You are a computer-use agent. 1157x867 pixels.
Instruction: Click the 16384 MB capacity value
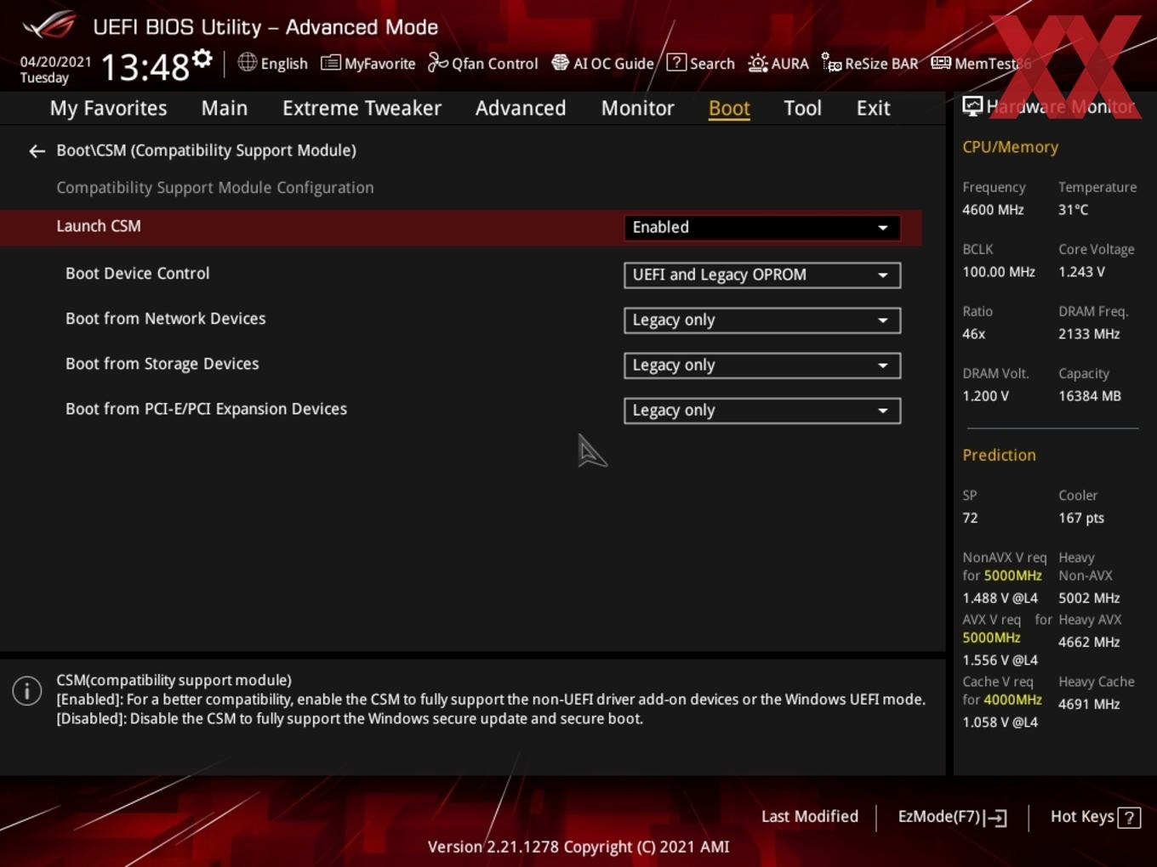click(1090, 396)
